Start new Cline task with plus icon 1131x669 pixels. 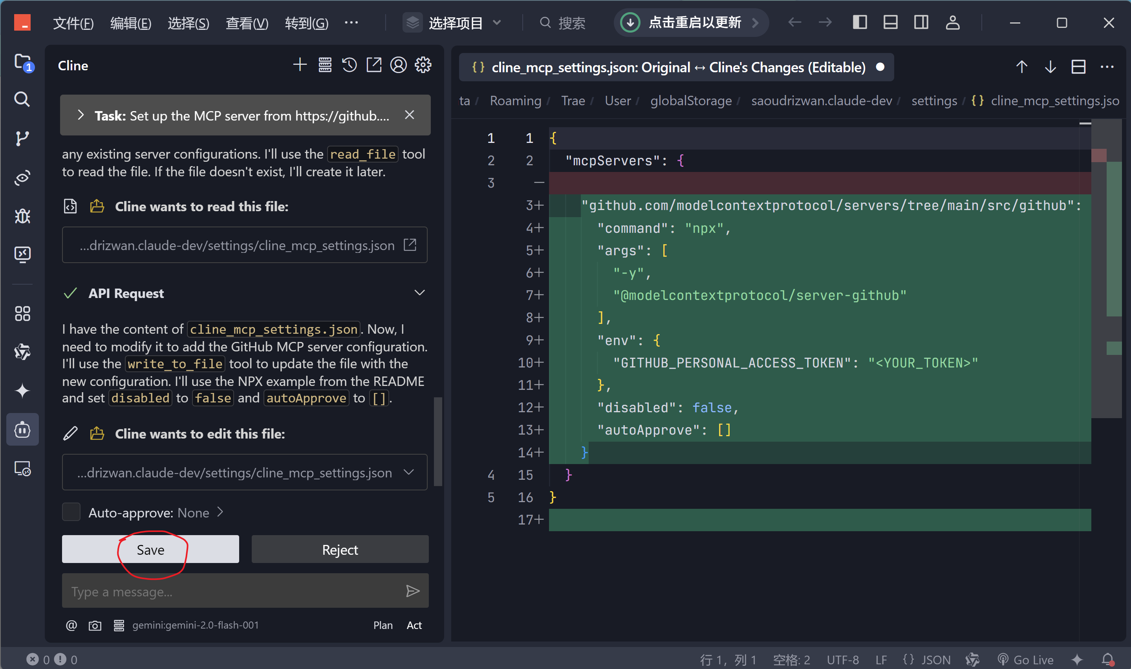[300, 65]
